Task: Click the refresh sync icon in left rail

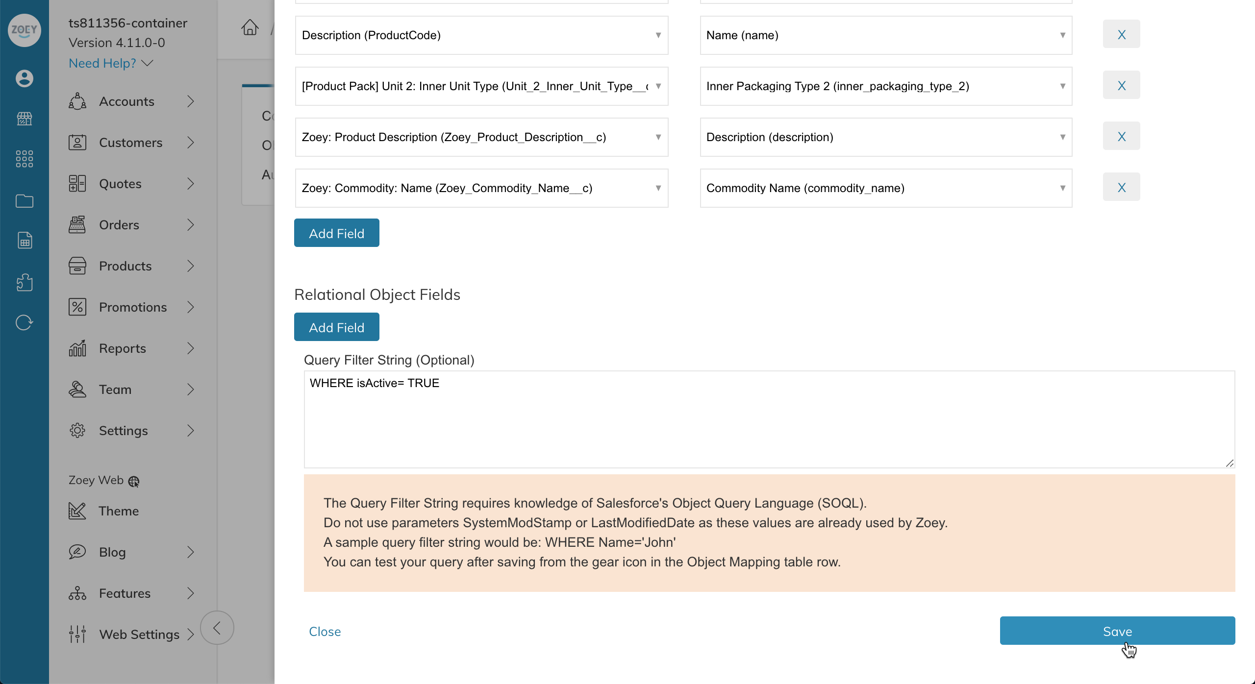Action: (24, 322)
